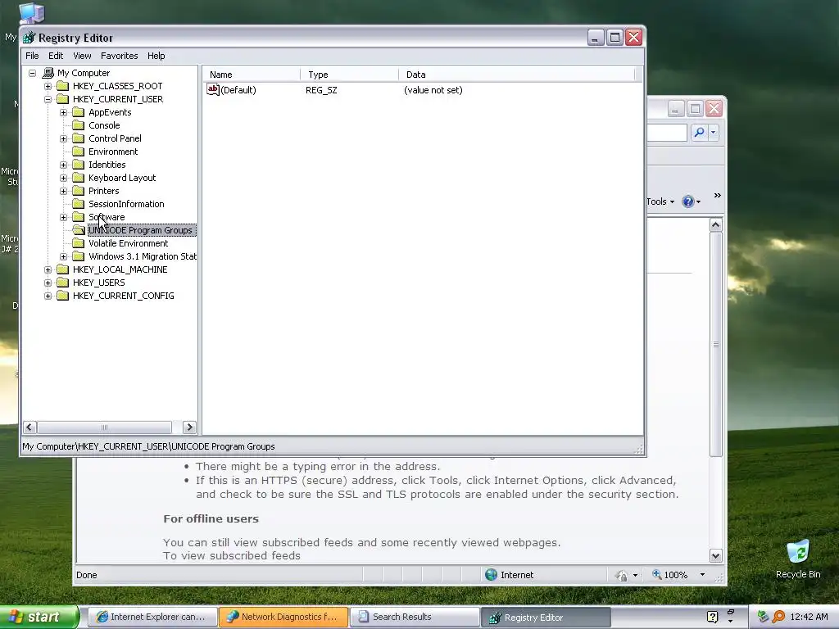Expand the Identities key
Image resolution: width=839 pixels, height=629 pixels.
64,165
